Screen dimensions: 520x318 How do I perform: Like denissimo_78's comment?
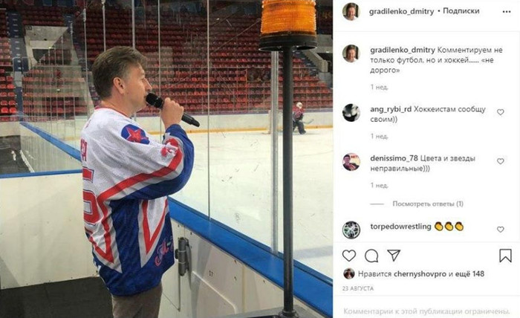click(501, 161)
